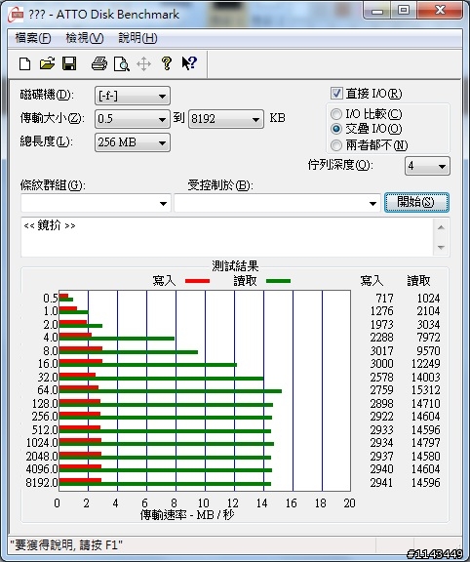470x562 pixels.
Task: Click the green 讀取 legend swatch
Action: coord(278,281)
